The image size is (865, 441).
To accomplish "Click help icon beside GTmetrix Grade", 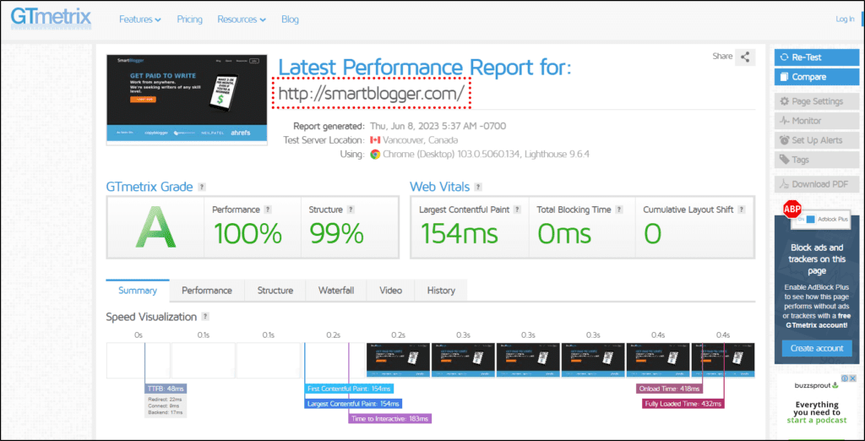I will point(202,187).
